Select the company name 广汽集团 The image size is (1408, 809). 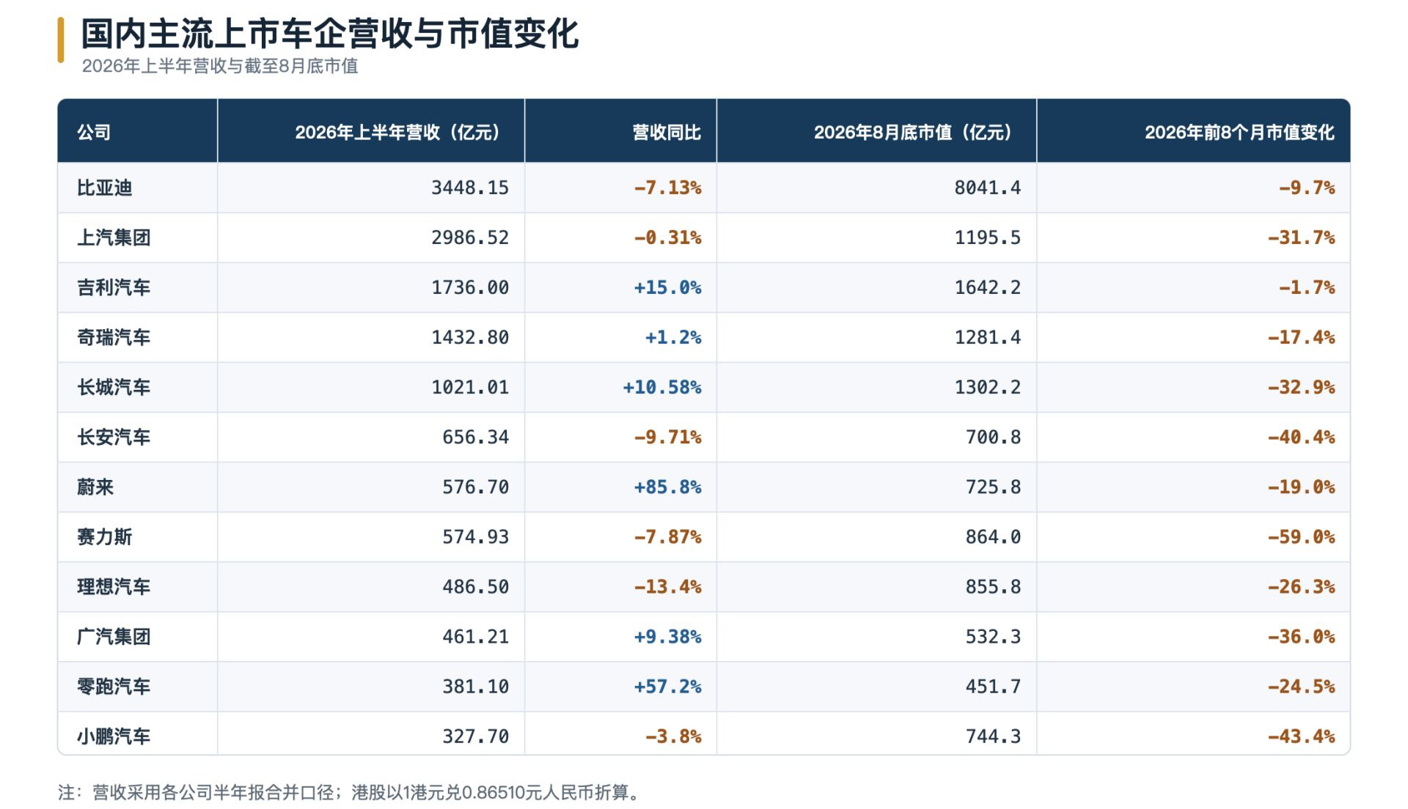pos(114,636)
